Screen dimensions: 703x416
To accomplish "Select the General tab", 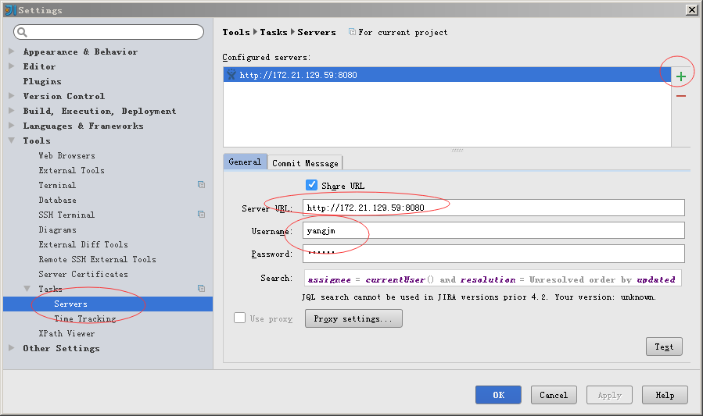I will pyautogui.click(x=245, y=162).
